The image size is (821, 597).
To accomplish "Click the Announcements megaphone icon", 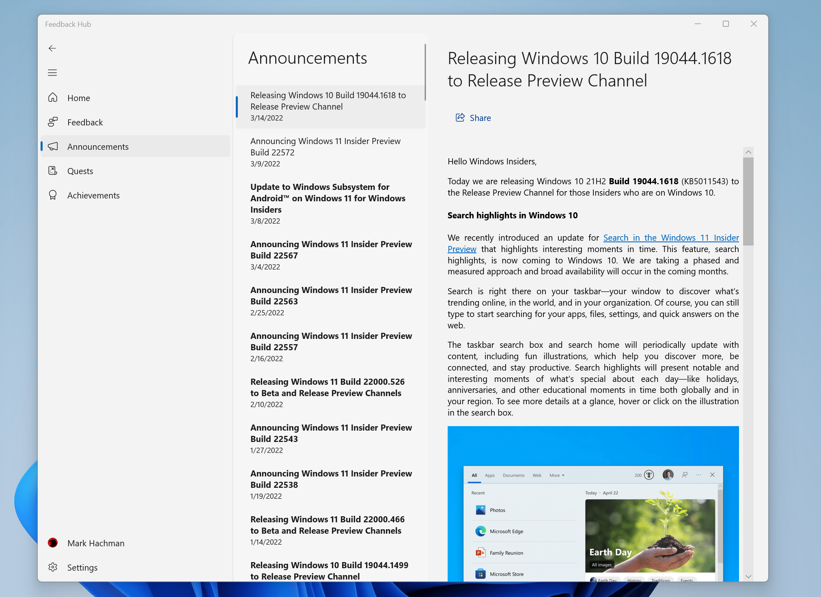I will point(53,147).
